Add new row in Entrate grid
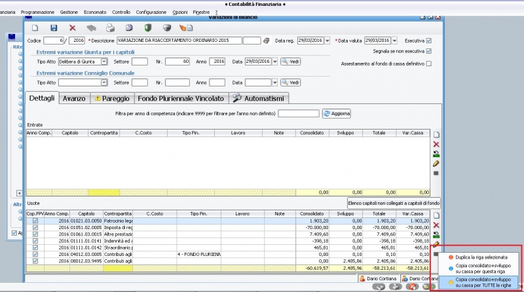Viewport: 524px width, 292px height. [x=436, y=134]
